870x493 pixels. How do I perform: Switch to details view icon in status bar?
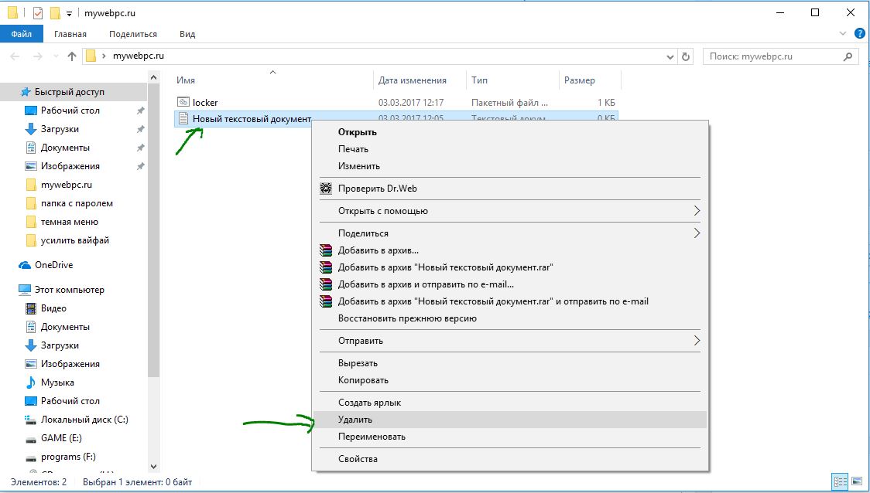point(841,482)
